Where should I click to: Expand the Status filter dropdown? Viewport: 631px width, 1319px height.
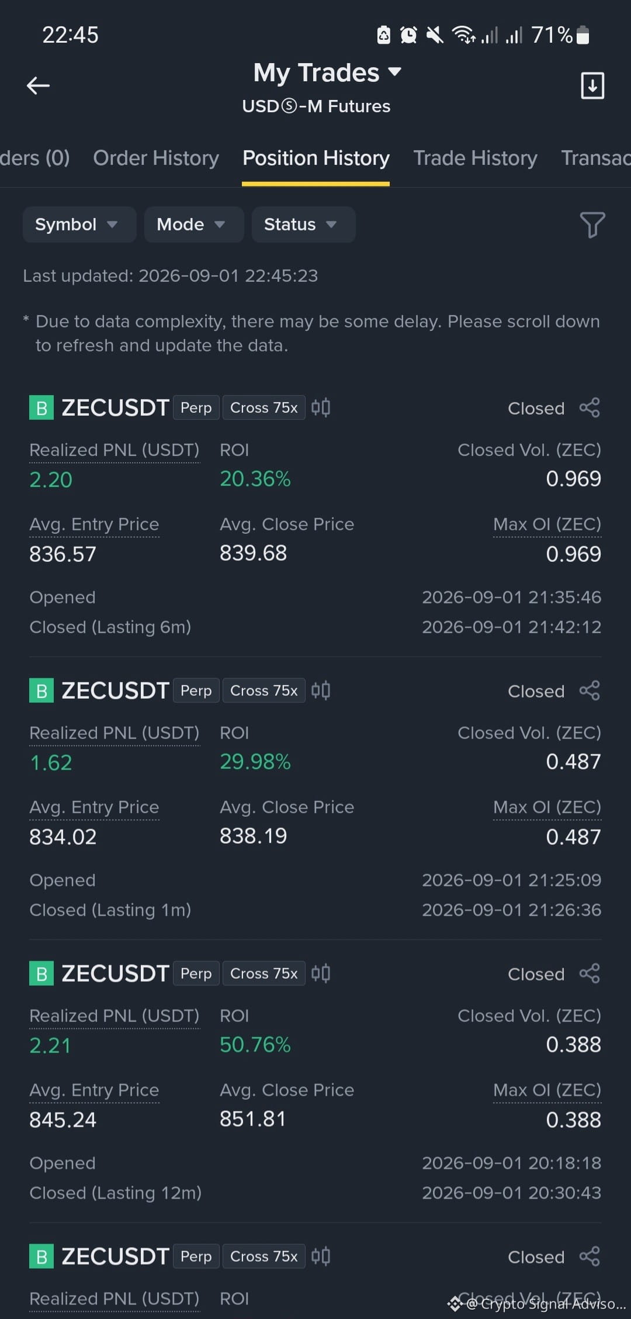(x=303, y=225)
